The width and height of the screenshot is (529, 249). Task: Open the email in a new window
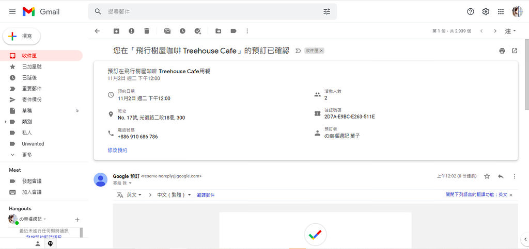515,51
